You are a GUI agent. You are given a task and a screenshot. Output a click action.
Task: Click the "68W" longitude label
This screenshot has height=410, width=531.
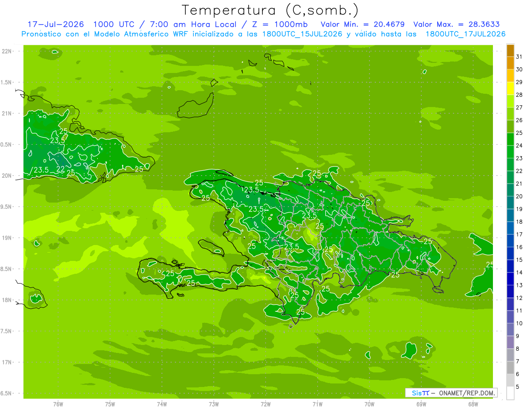pyautogui.click(x=473, y=404)
